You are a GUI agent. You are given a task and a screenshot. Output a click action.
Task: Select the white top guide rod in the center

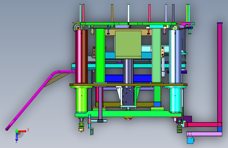[x=128, y=13]
